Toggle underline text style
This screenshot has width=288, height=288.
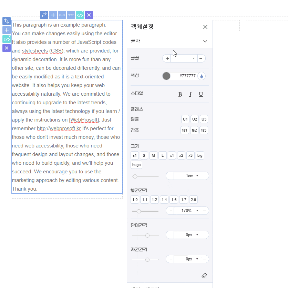click(201, 94)
